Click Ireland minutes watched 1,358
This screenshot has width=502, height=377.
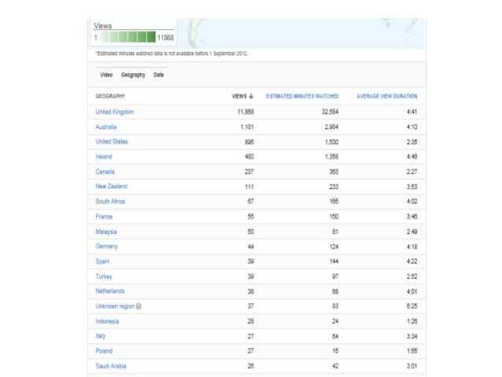[332, 157]
